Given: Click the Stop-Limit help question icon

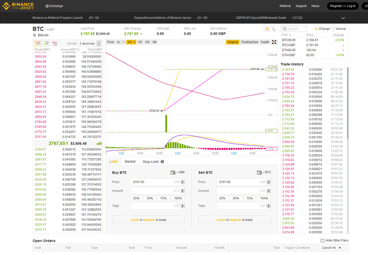Looking at the screenshot, I should (162, 162).
